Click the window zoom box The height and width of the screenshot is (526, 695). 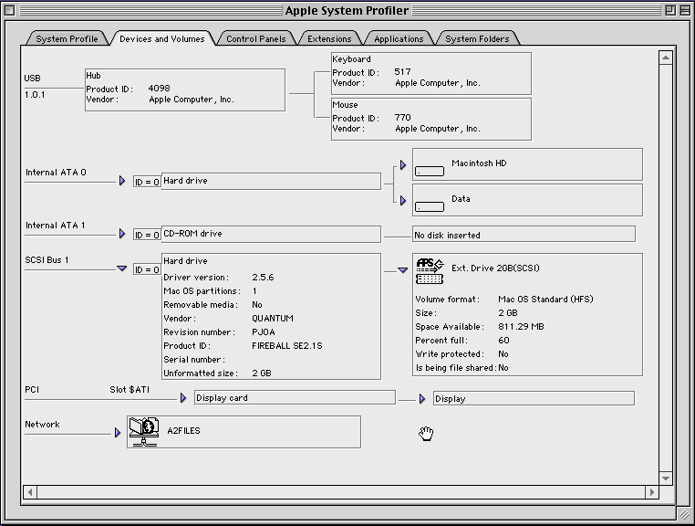coord(670,10)
